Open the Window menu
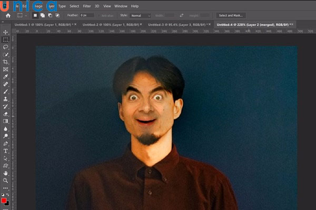Image resolution: width=316 pixels, height=210 pixels. coord(121,6)
